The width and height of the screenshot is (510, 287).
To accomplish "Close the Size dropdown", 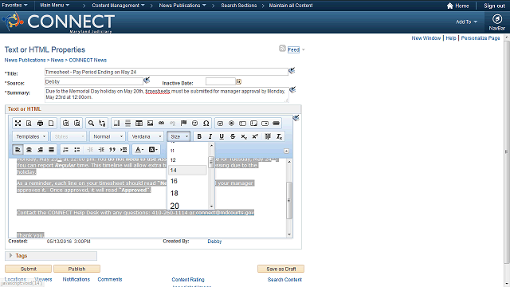I will pyautogui.click(x=178, y=136).
